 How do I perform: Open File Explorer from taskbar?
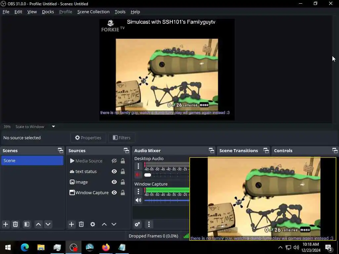click(x=41, y=247)
